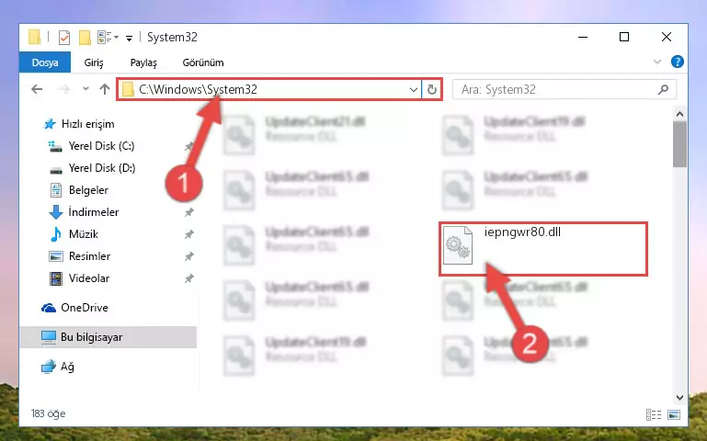Select OneDrive in the navigation pane
707x441 pixels.
(85, 307)
